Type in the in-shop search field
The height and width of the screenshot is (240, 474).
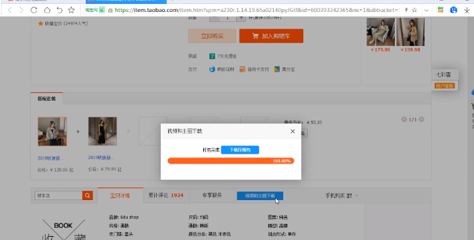[x=59, y=195]
